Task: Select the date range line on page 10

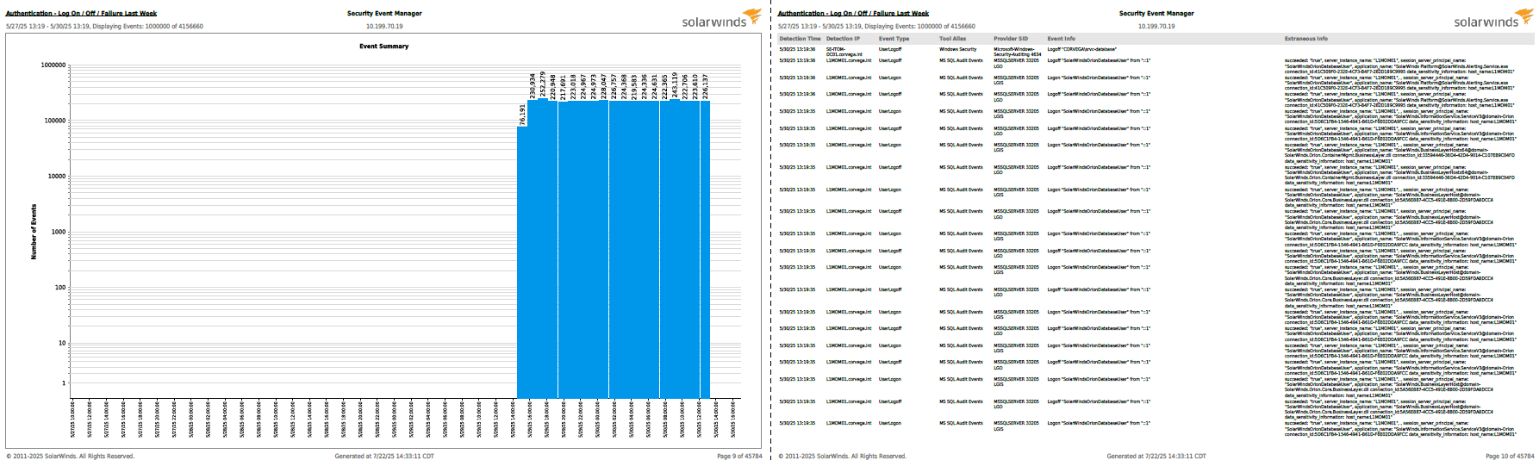Action: click(x=876, y=27)
